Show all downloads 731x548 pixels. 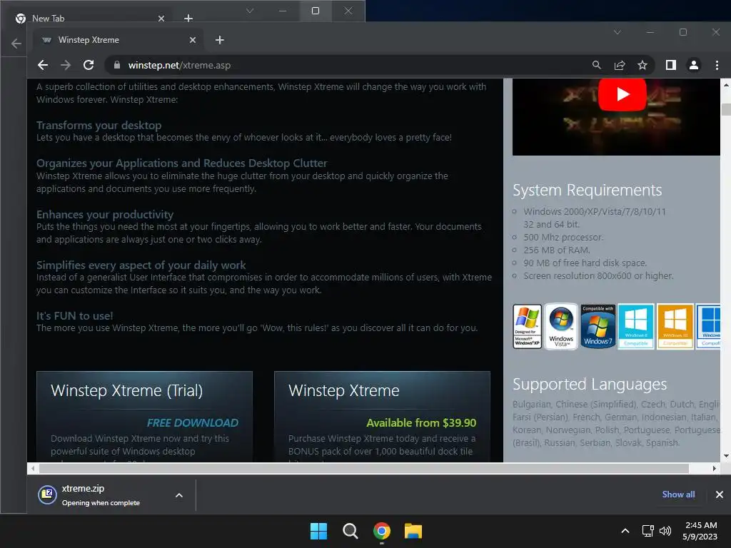pyautogui.click(x=678, y=494)
